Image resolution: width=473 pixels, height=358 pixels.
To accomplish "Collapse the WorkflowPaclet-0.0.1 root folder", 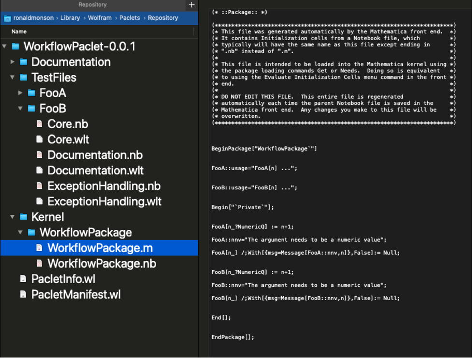I will (x=4, y=47).
